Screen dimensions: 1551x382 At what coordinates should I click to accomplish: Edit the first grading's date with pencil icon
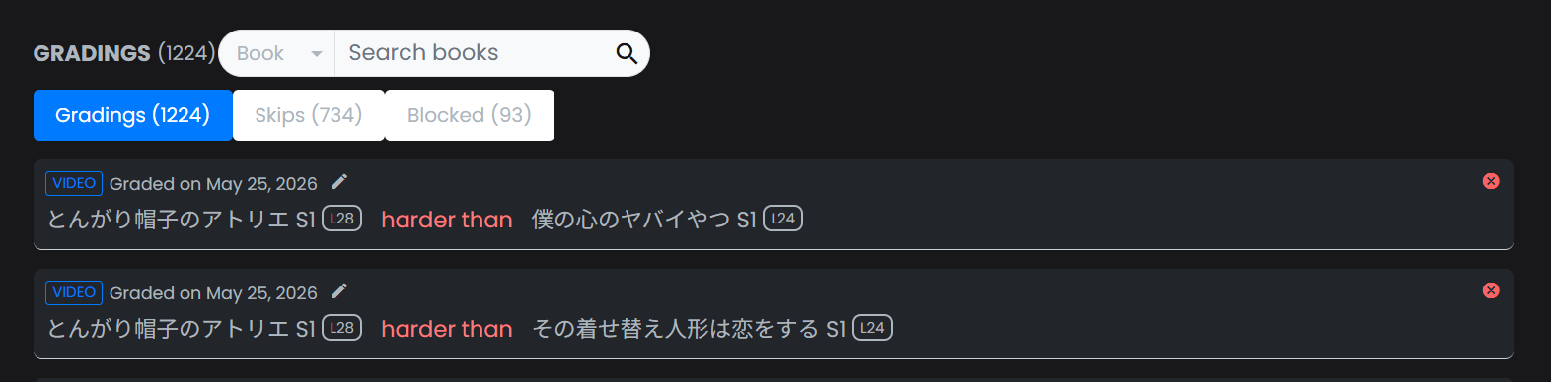[339, 182]
